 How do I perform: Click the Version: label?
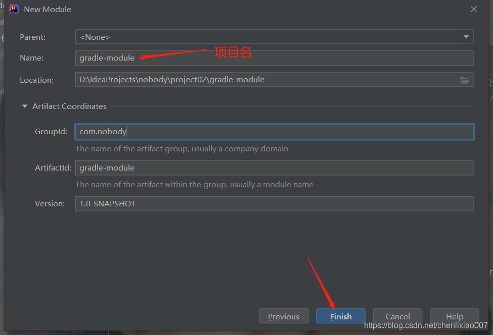pos(50,203)
